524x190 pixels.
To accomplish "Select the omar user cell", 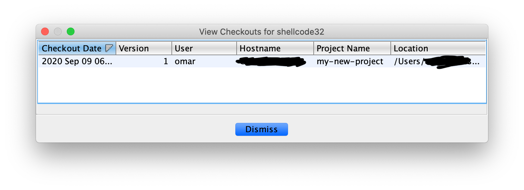I will (204, 61).
